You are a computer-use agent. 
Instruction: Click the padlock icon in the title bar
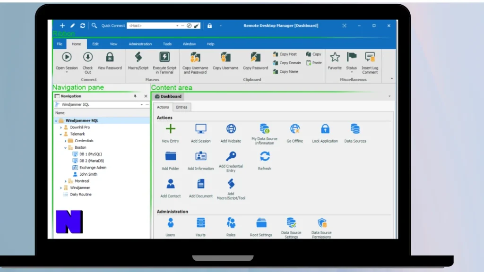point(209,25)
